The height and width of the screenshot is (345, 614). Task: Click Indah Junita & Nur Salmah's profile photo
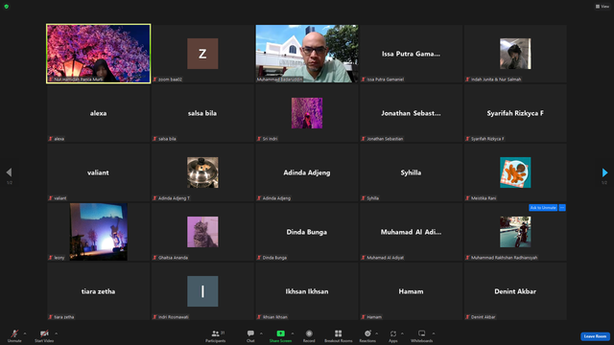pyautogui.click(x=515, y=54)
